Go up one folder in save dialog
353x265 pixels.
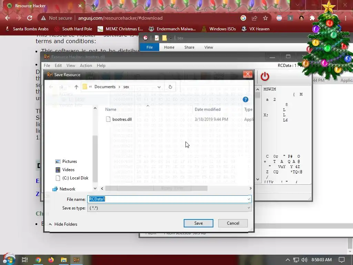coord(76,87)
